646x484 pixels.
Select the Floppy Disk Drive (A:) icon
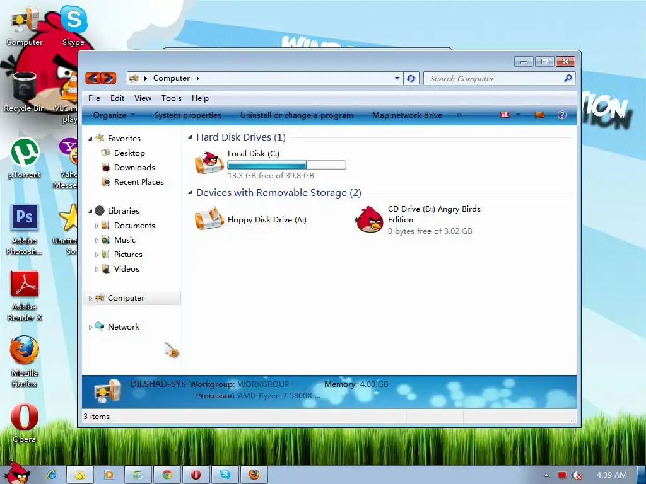(x=209, y=219)
